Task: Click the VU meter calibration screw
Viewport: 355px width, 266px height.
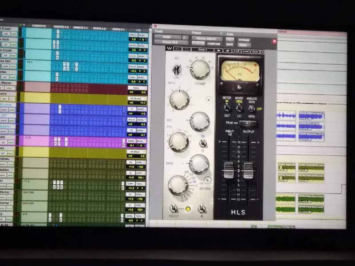Action: coord(239,87)
